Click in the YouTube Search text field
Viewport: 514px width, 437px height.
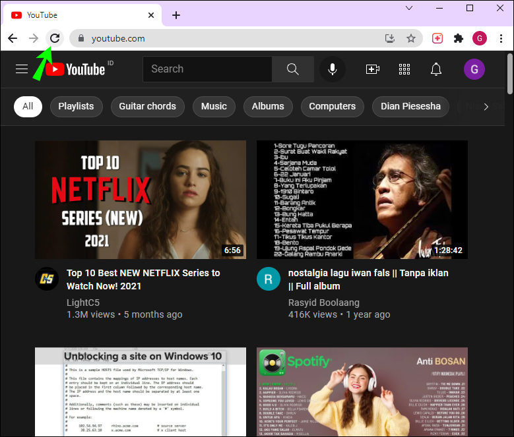click(x=207, y=69)
